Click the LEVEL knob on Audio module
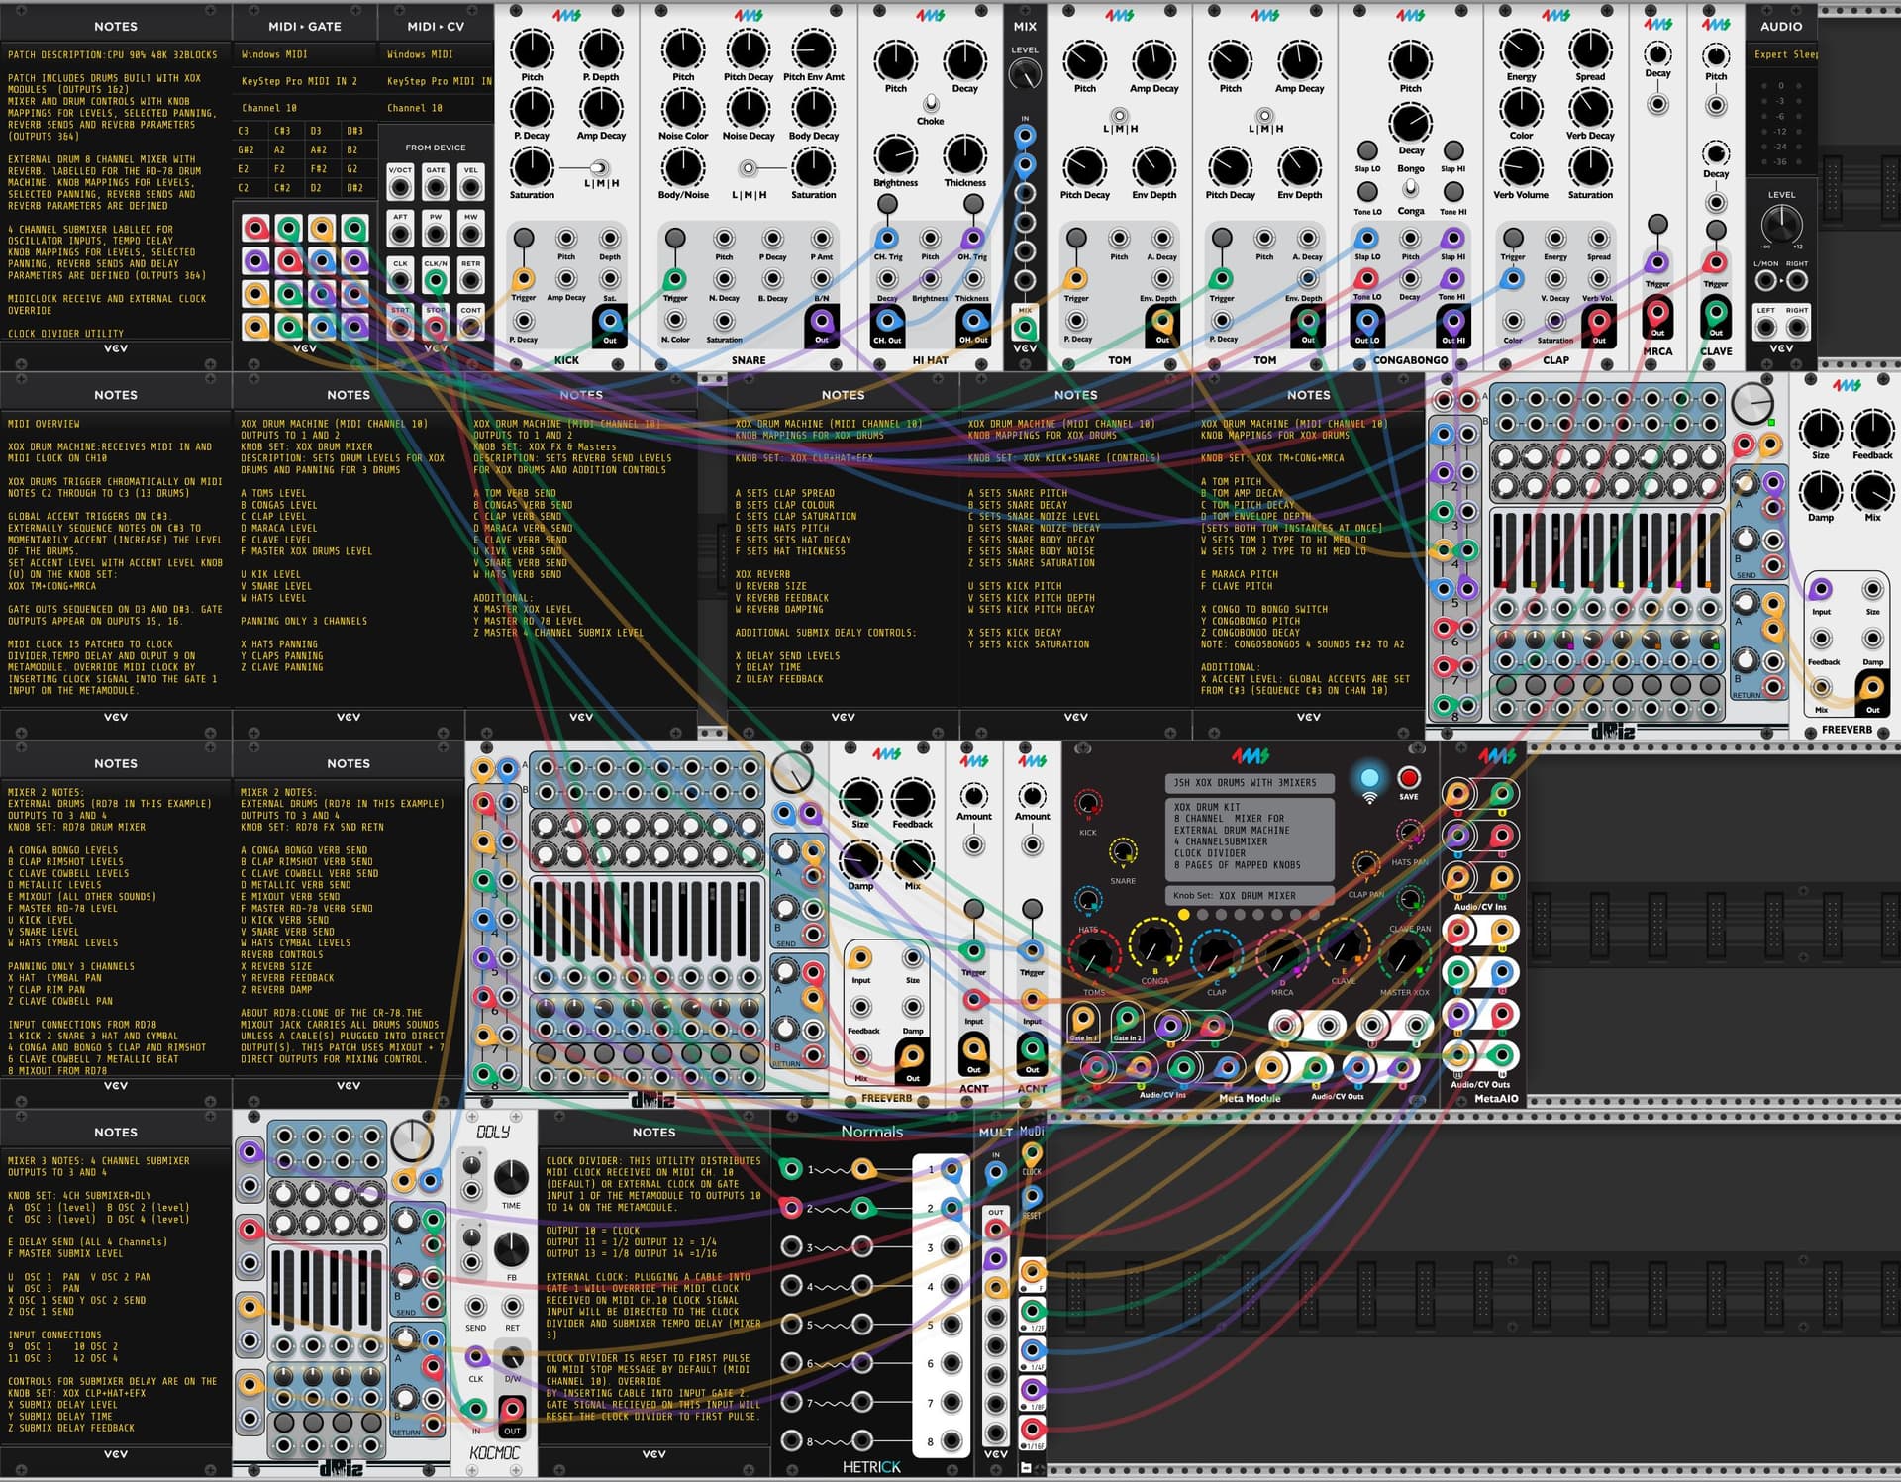The height and width of the screenshot is (1482, 1901). (1781, 225)
